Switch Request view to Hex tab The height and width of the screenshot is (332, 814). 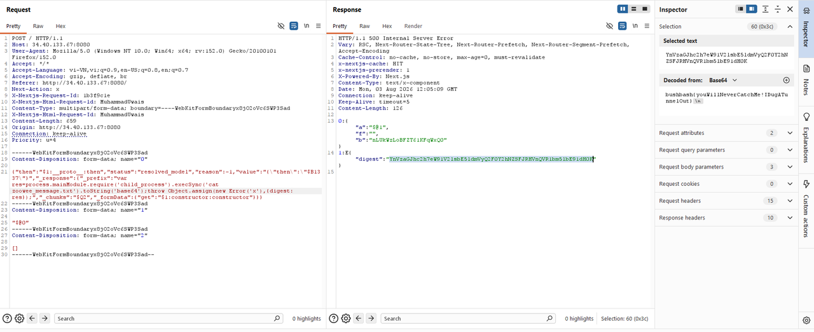[x=60, y=26]
